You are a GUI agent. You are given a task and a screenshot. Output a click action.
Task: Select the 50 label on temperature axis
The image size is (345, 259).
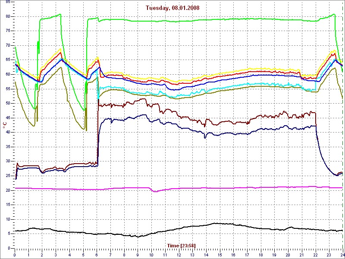(7, 104)
